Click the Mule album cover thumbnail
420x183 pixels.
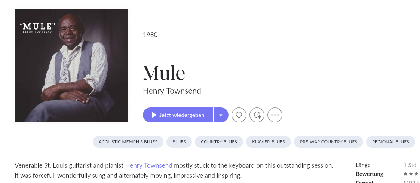point(71,65)
